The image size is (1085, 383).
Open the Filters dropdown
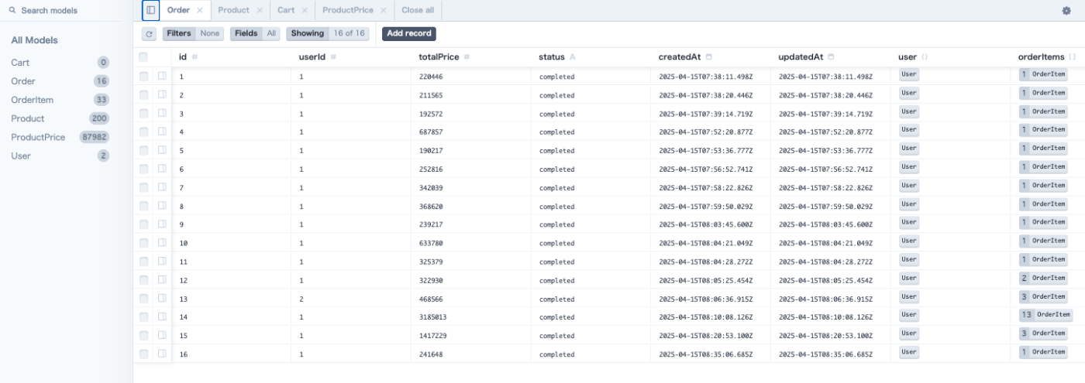pyautogui.click(x=193, y=34)
